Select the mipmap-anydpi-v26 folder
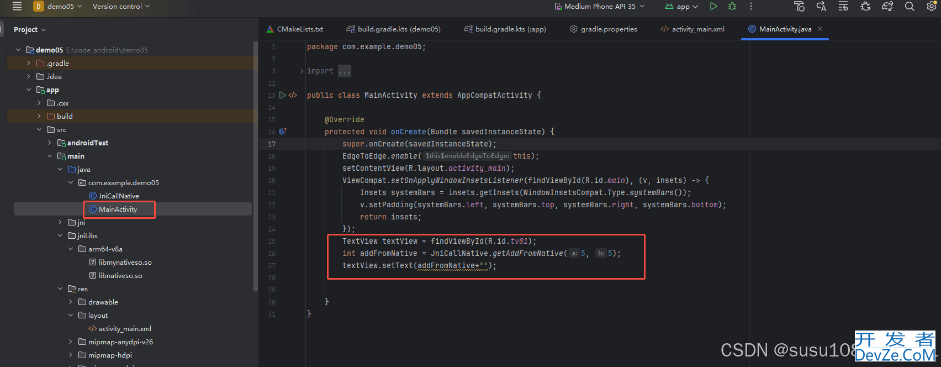The height and width of the screenshot is (367, 941). coord(120,342)
